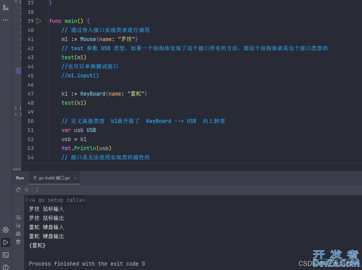Click the test(k1) call
362x270 pixels.
(x=74, y=103)
